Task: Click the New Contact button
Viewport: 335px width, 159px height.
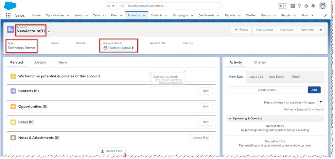Action: click(264, 30)
